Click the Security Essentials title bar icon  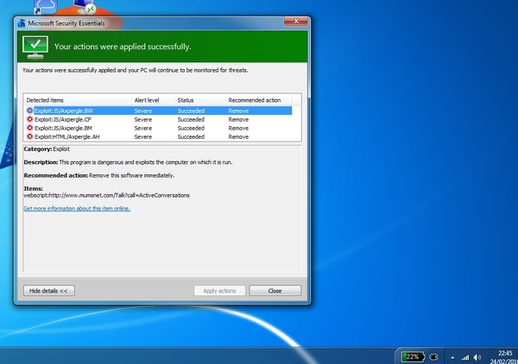pos(22,23)
